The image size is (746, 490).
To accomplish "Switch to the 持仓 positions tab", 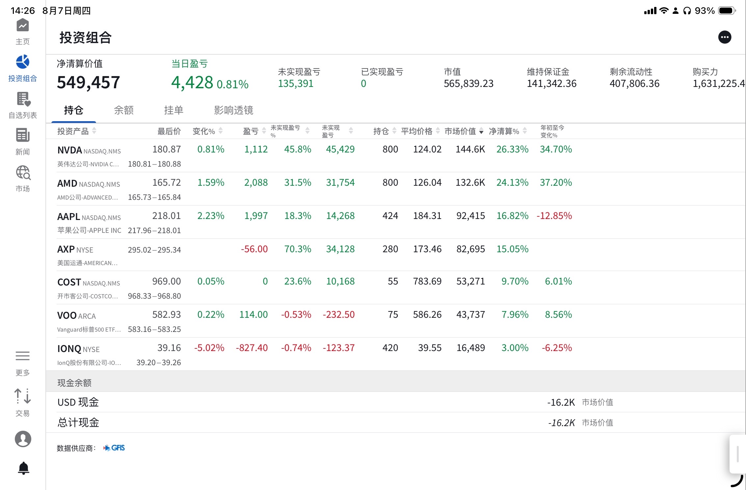I will click(73, 110).
